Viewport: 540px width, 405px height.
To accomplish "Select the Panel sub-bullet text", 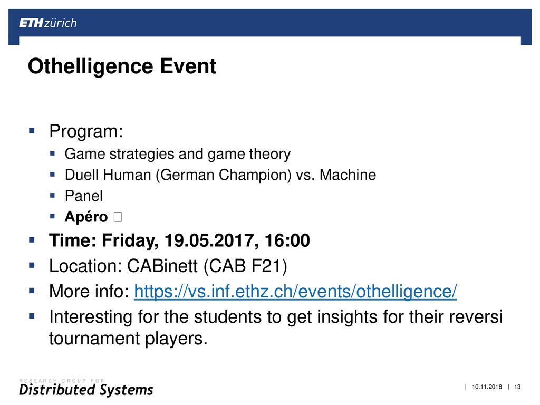I will pos(84,196).
